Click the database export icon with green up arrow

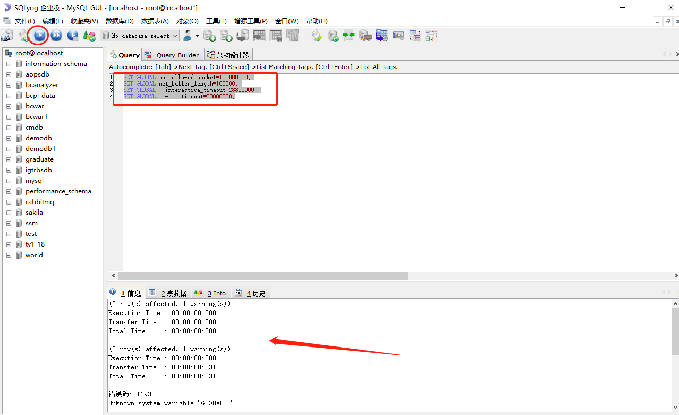[226, 35]
